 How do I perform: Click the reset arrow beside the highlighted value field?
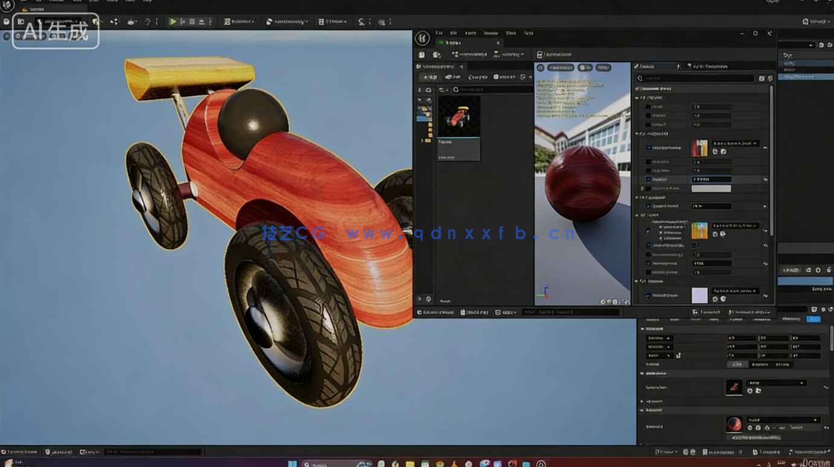(765, 179)
